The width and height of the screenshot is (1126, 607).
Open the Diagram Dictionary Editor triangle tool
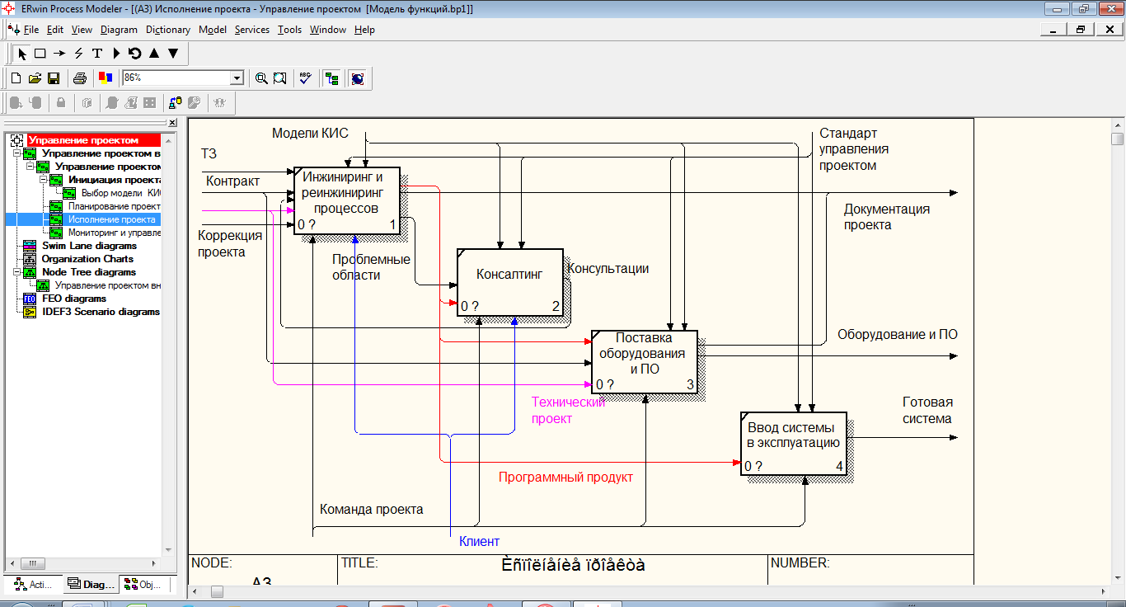click(x=116, y=54)
